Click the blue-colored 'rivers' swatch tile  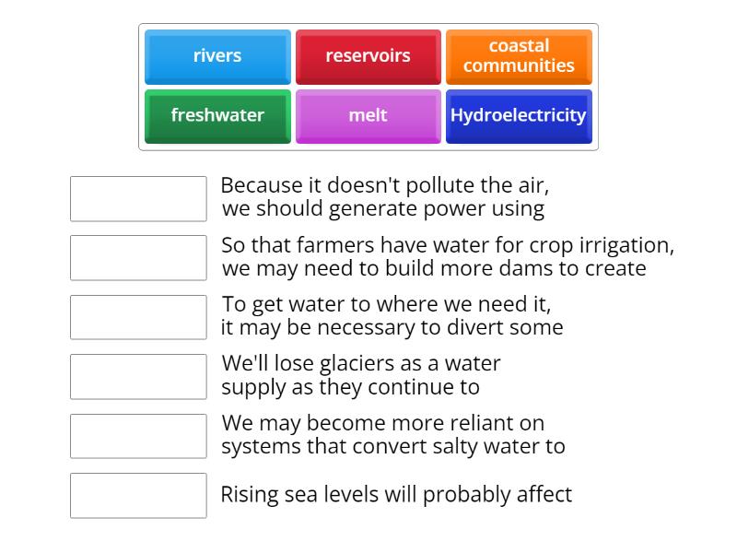coord(216,56)
